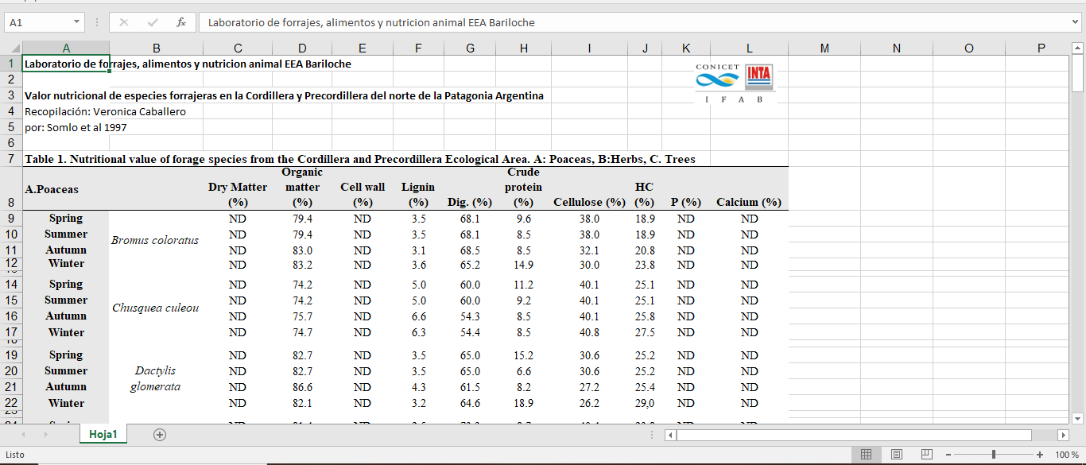The height and width of the screenshot is (465, 1086).
Task: Switch to Normal view in the status bar
Action: pos(867,455)
